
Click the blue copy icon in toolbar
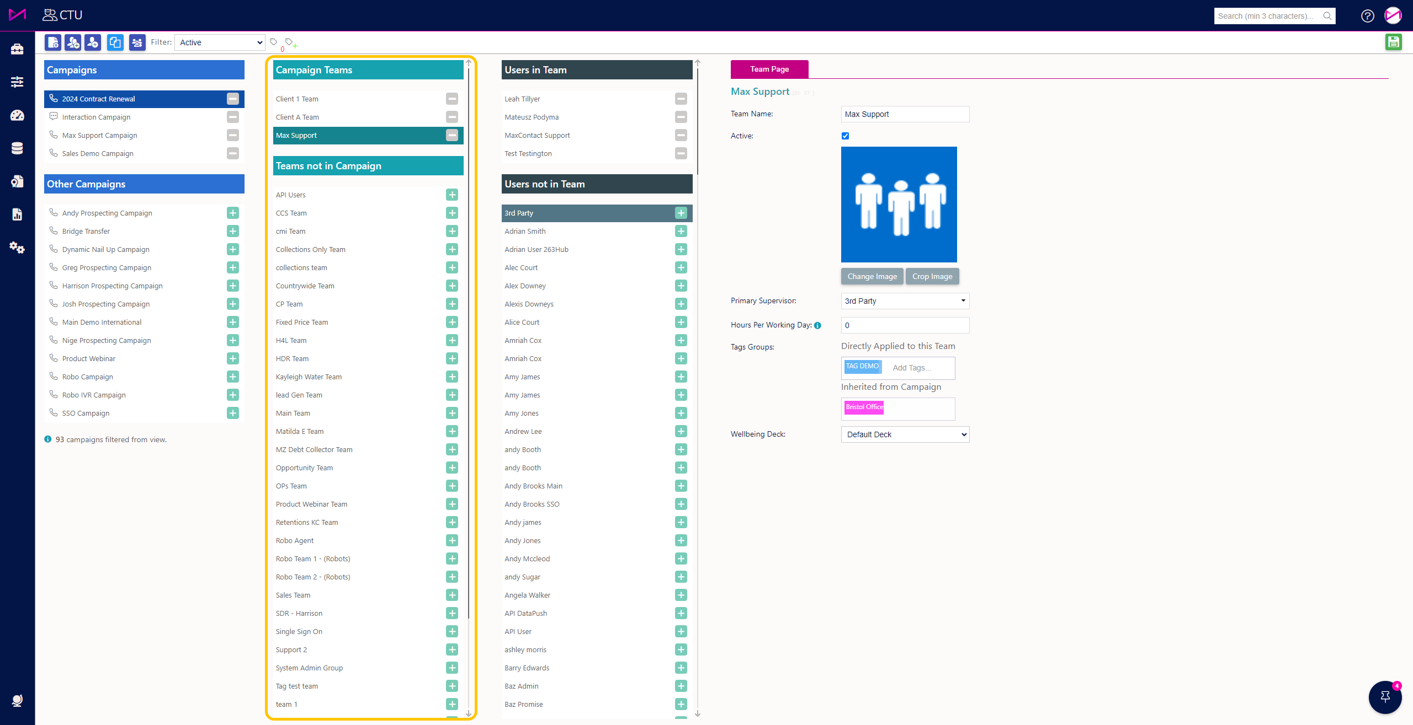(115, 42)
